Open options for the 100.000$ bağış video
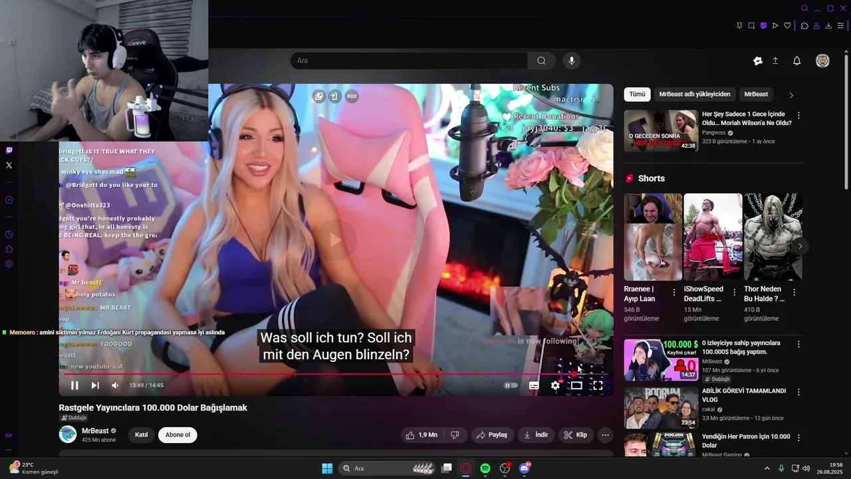 798,344
